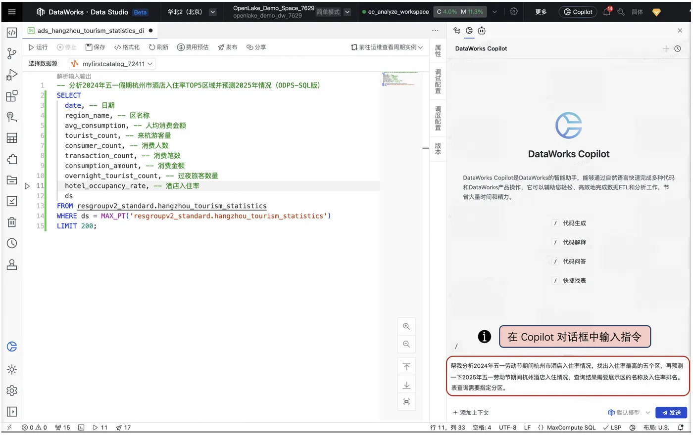Click the Copilot button in top bar
The image size is (693, 435).
[x=578, y=12]
